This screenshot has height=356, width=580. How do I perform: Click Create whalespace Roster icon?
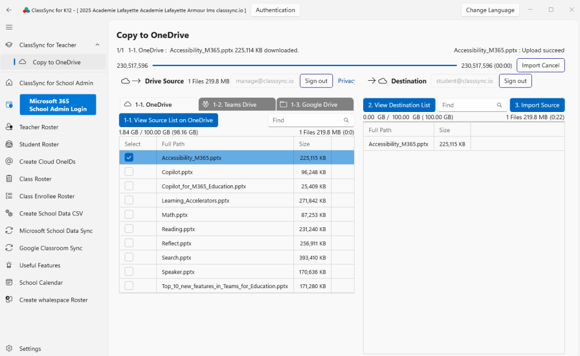[9, 299]
